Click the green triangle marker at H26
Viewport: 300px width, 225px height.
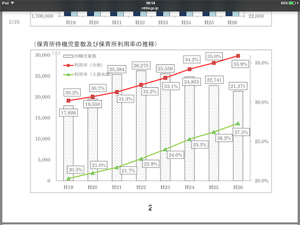coord(238,124)
